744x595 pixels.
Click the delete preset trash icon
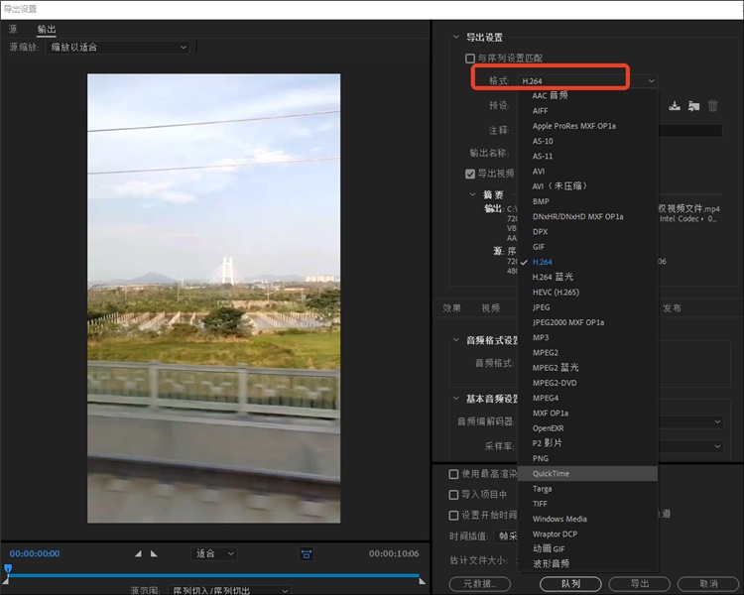click(x=712, y=106)
